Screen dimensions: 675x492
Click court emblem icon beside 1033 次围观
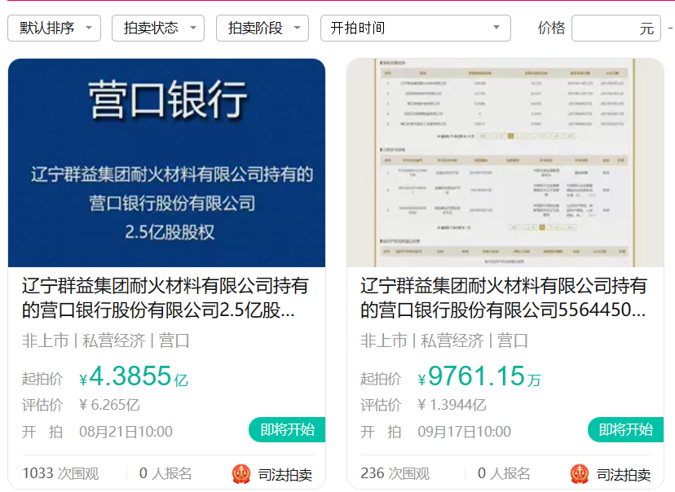coord(241,474)
